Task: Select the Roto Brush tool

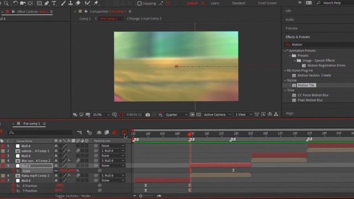Action: coord(87,3)
